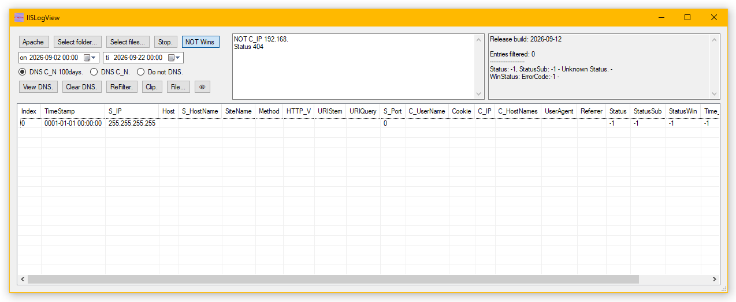The image size is (736, 302).
Task: Sort by the Index column header
Action: (29, 111)
